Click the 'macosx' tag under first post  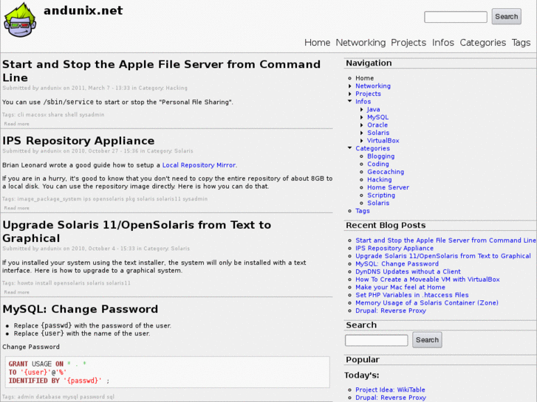click(x=36, y=114)
